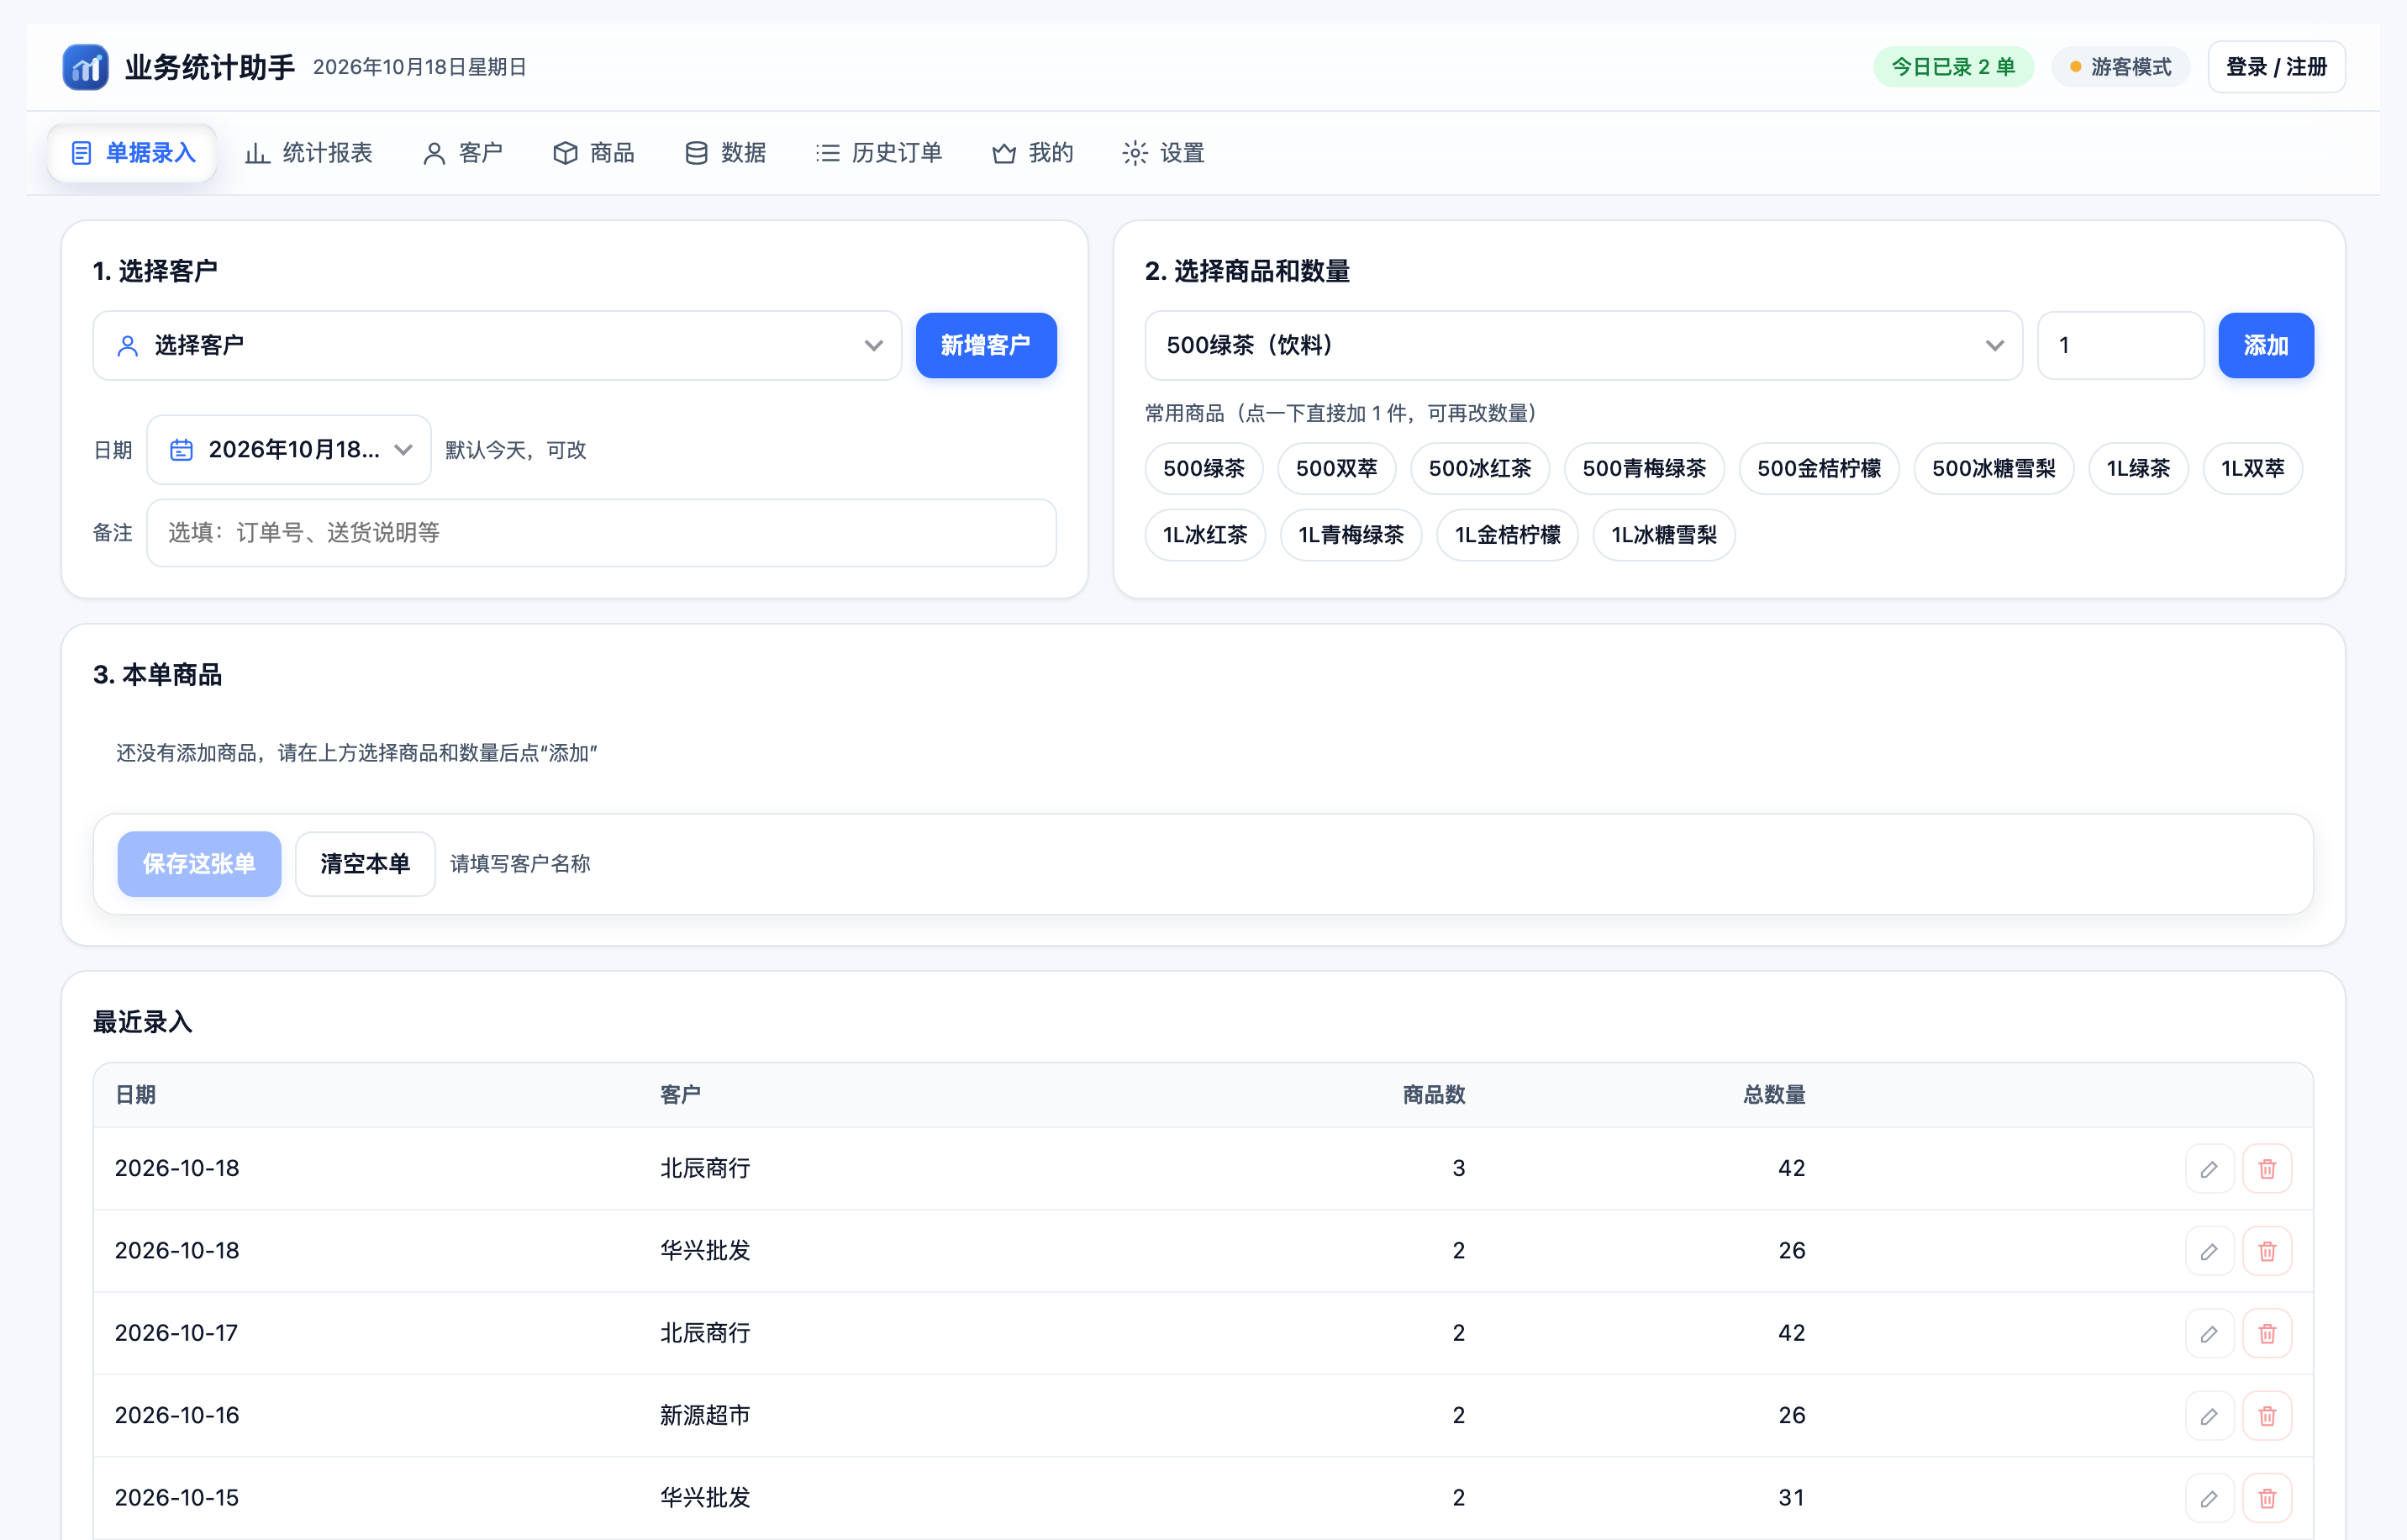
Task: Open the 数据 tab
Action: point(724,153)
